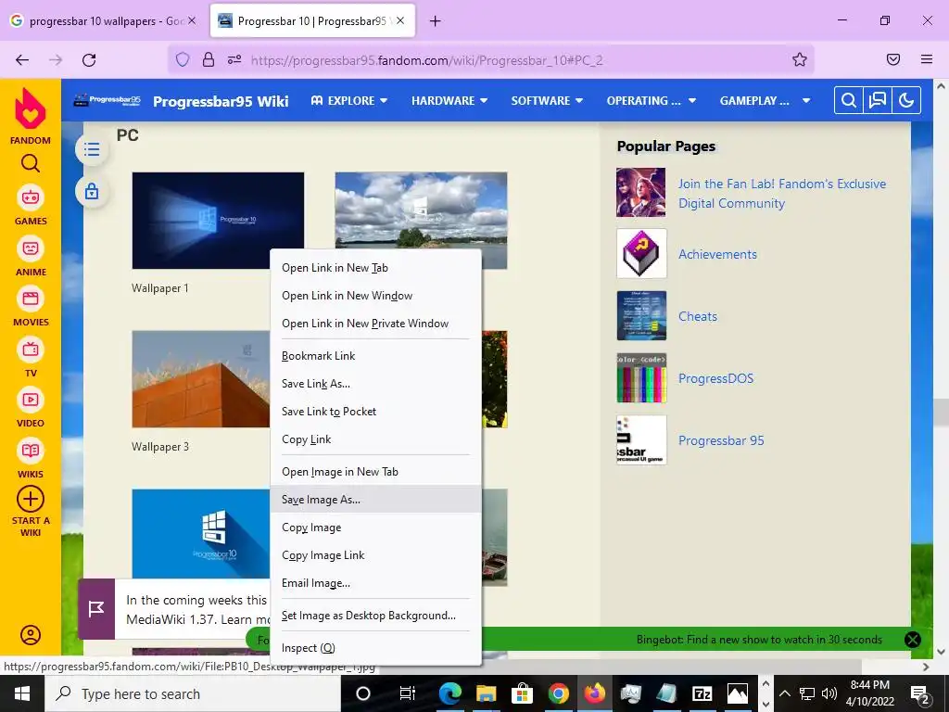Open the table of contents list icon

[x=92, y=149]
